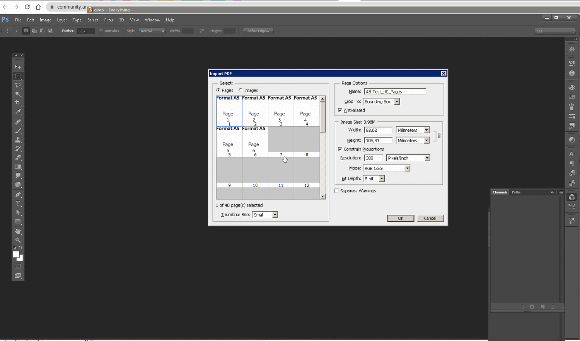The height and width of the screenshot is (341, 580).
Task: Select the Rectangular Marquee tool
Action: 18,76
